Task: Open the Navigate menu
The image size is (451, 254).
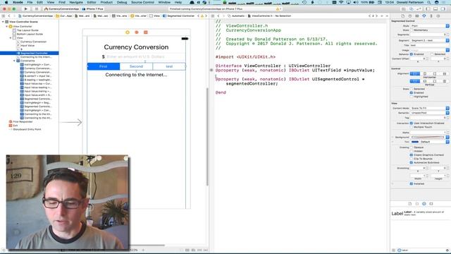Action: [76, 2]
